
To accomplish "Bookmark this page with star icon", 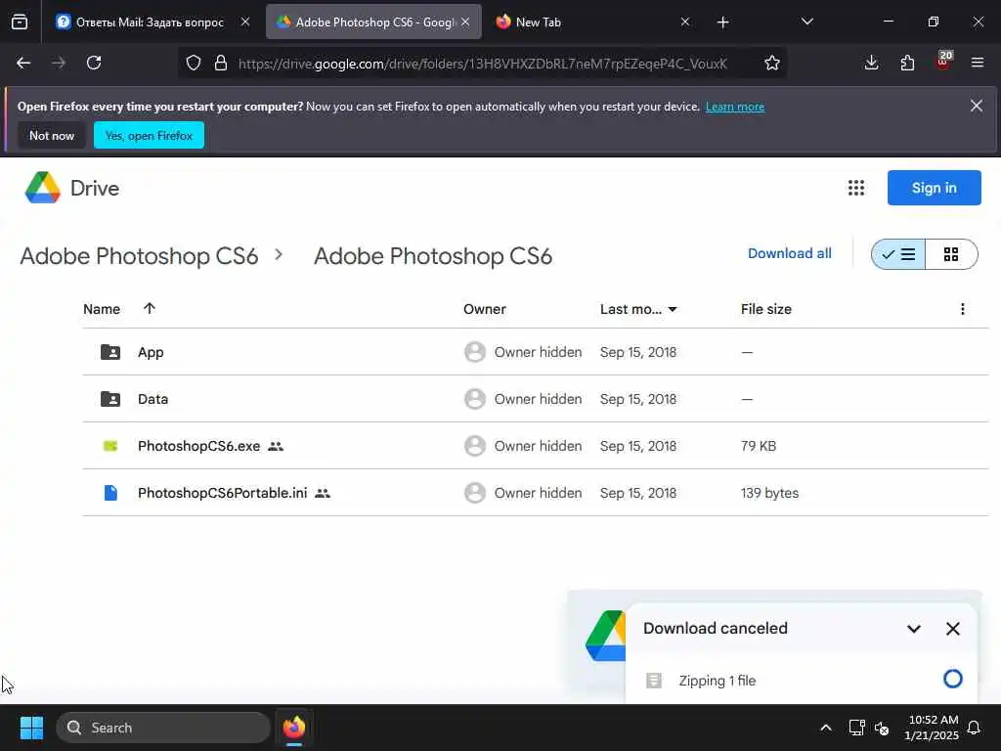I will click(x=772, y=63).
